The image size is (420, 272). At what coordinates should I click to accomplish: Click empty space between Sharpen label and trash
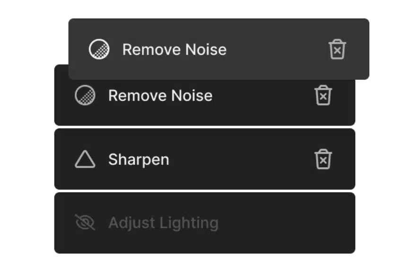[241, 160]
